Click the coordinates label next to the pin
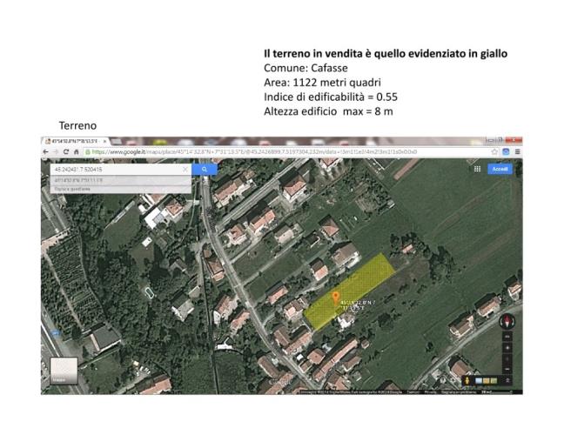The height and width of the screenshot is (428, 564). [358, 305]
